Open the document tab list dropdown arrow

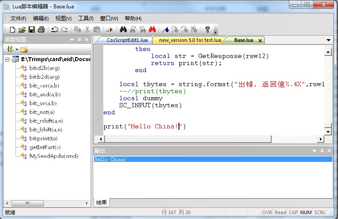328,40
